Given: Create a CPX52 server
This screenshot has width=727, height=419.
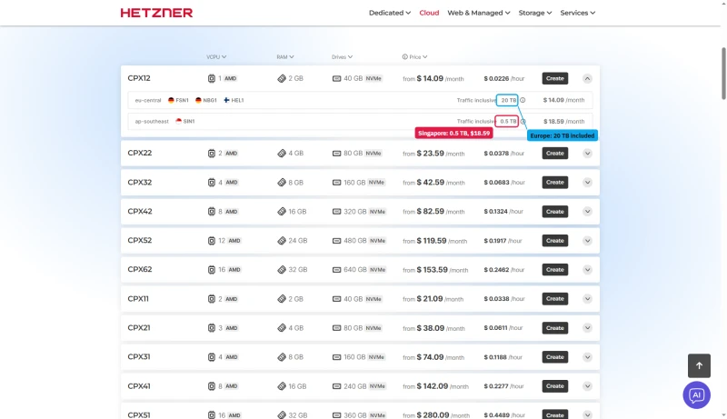Looking at the screenshot, I should click(x=555, y=241).
